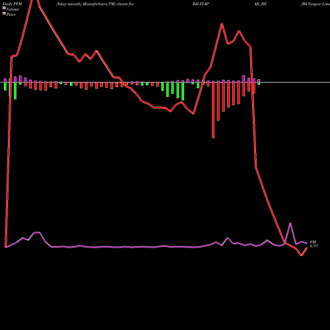
Task: Click the Volume legend color swatch
Action: point(4,8)
